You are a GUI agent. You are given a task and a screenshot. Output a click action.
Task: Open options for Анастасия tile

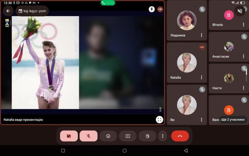click(243, 56)
